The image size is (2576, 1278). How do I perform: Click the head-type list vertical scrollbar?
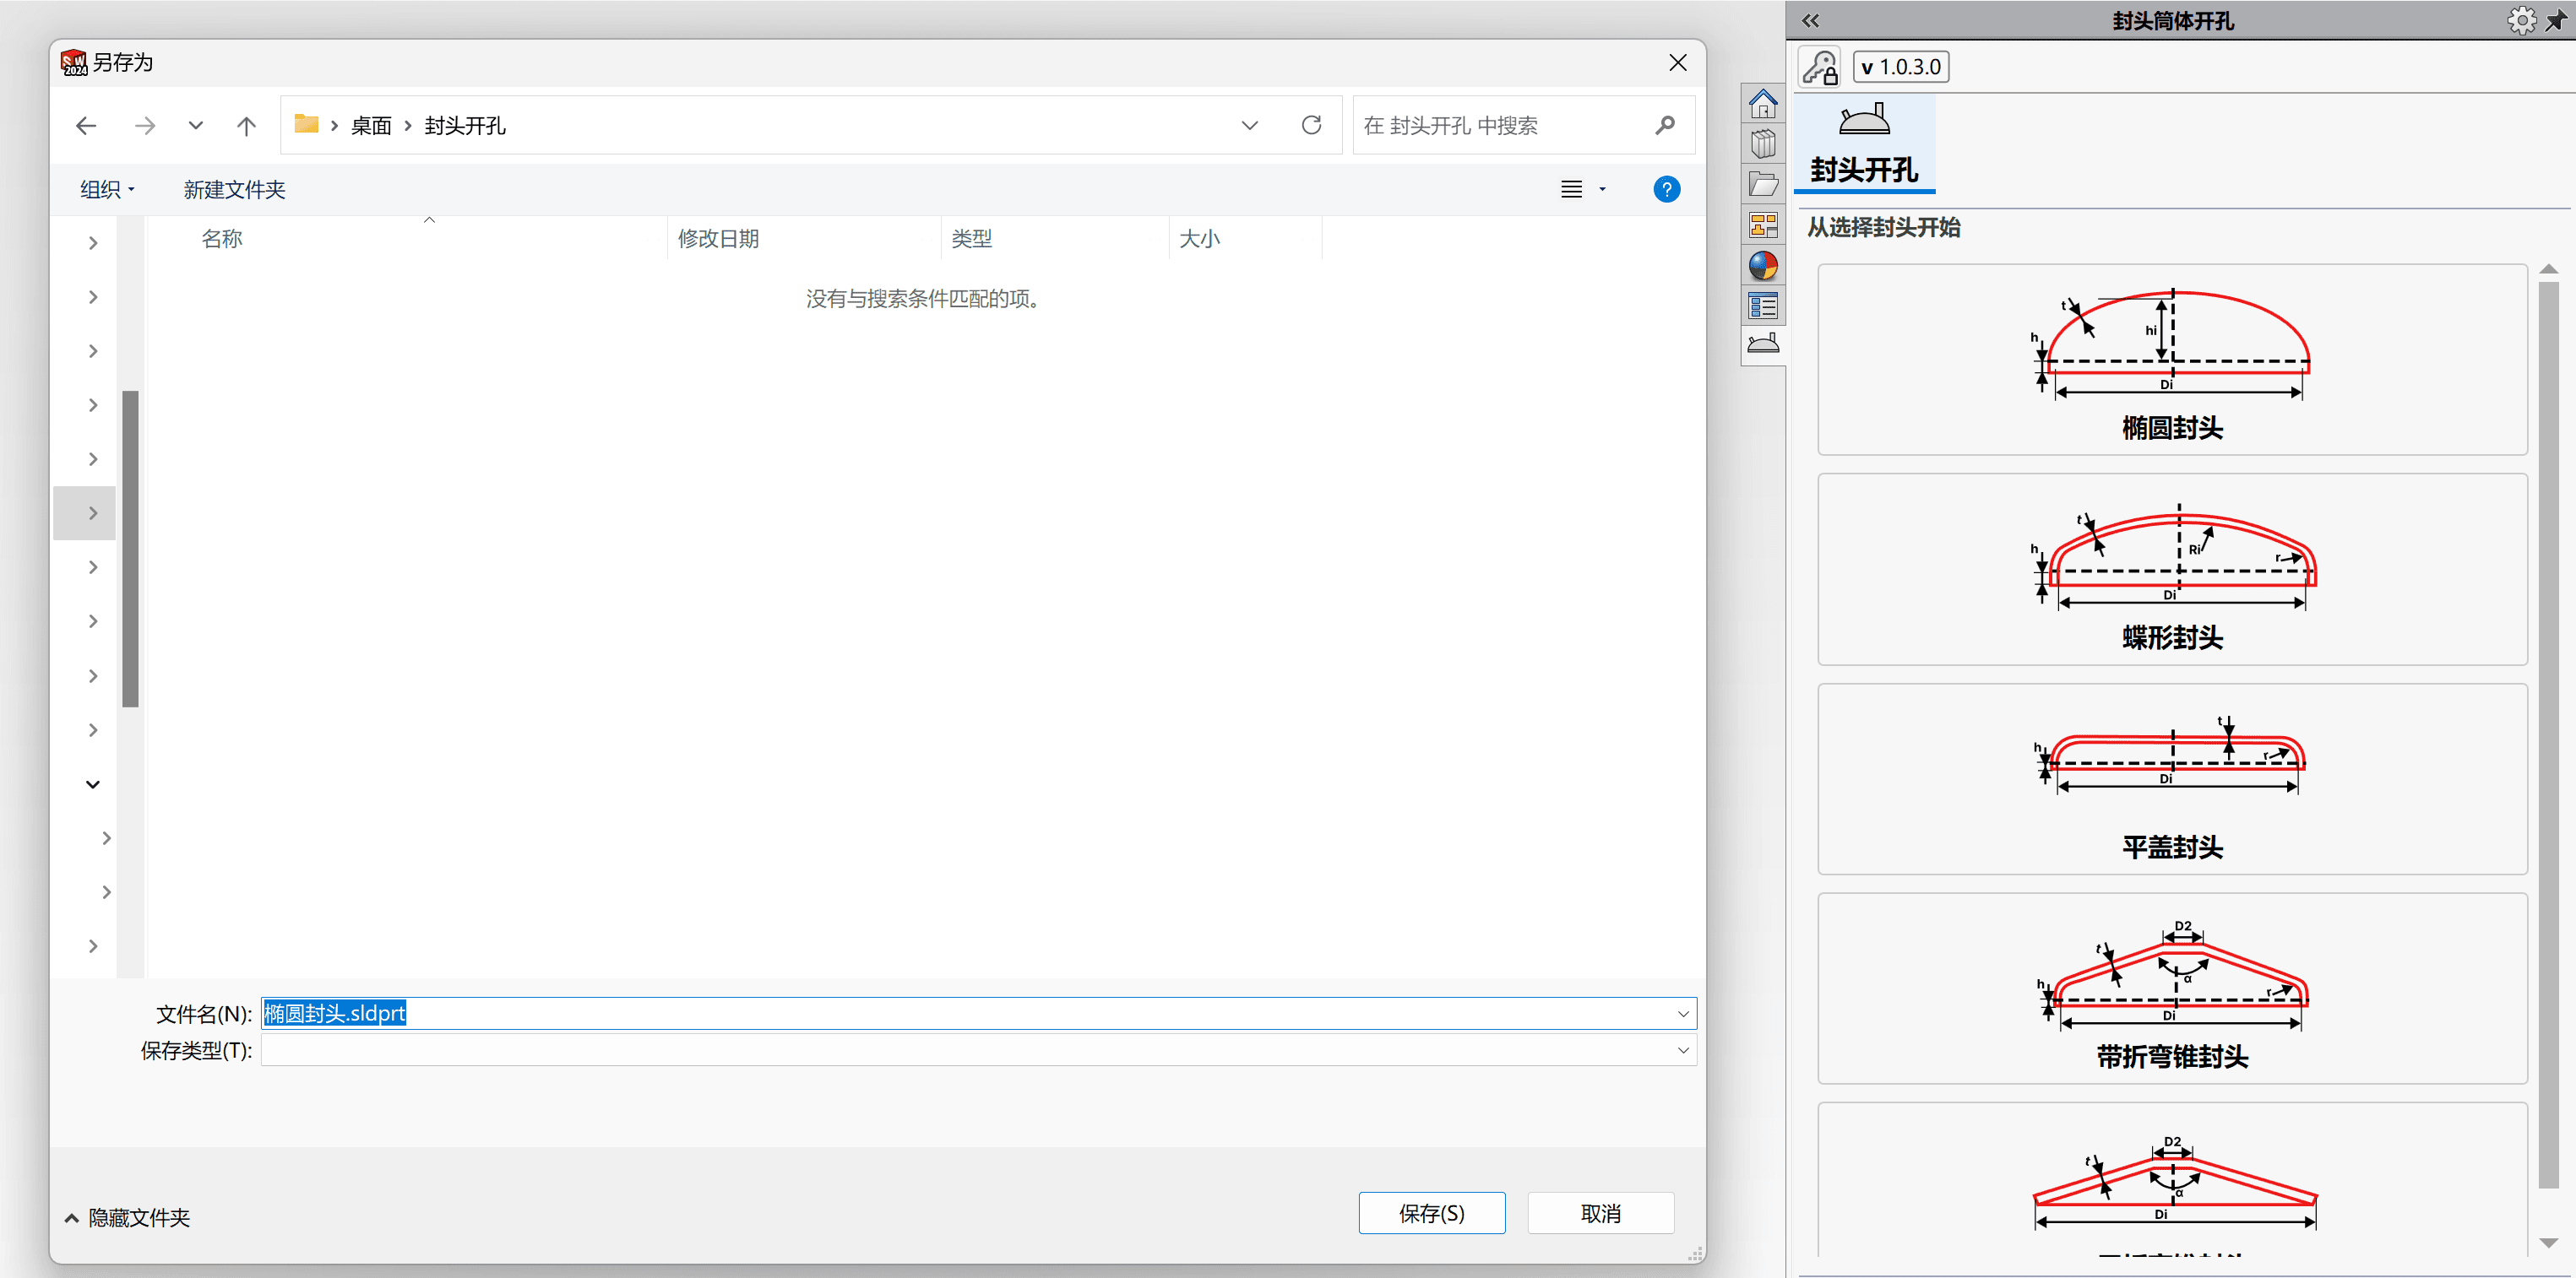[2548, 734]
